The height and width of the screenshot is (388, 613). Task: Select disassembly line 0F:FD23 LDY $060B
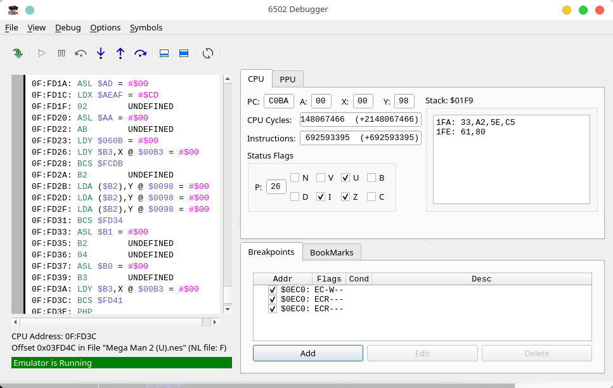(95, 141)
